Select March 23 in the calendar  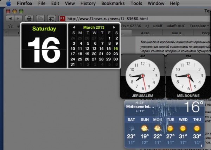point(116,54)
